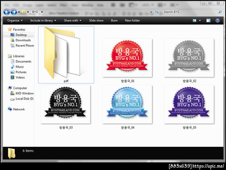The image size is (226, 170).
Task: Select BYG in the address path
Action: point(35,12)
